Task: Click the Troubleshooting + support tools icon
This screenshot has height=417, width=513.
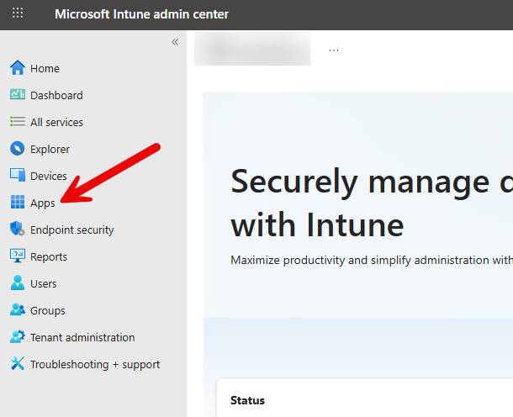Action: coord(18,364)
